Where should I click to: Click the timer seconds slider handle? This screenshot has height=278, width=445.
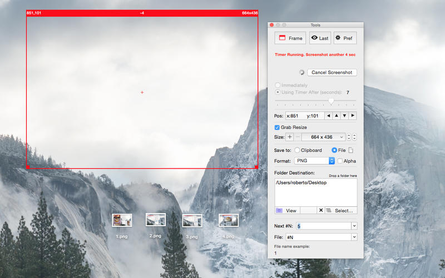point(332,101)
